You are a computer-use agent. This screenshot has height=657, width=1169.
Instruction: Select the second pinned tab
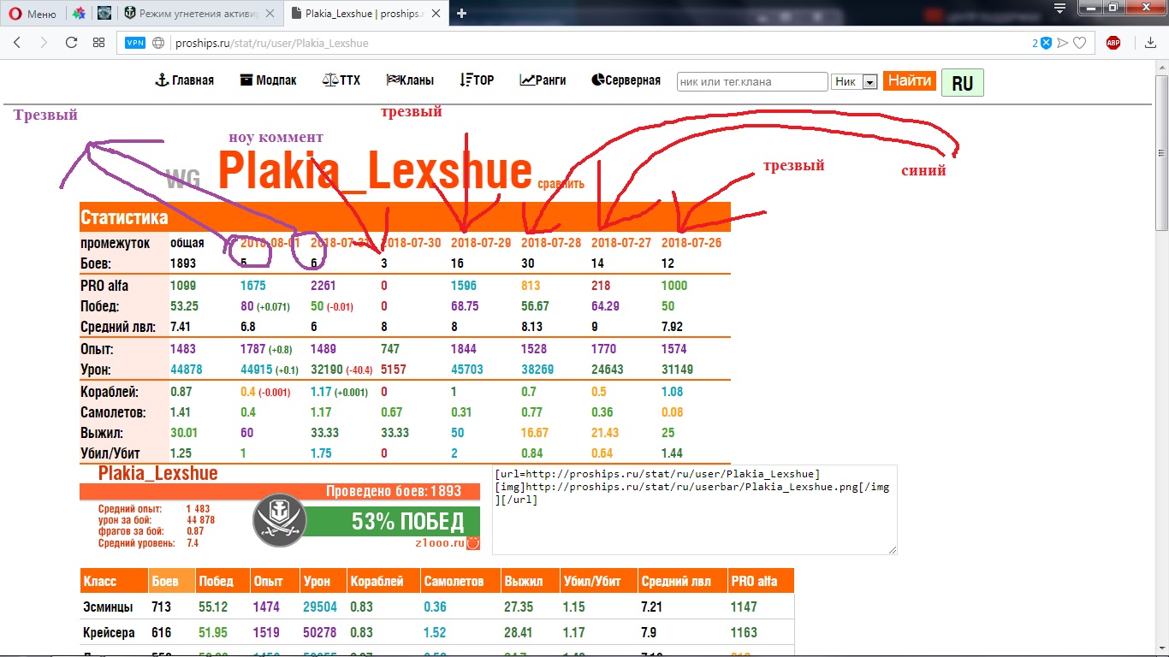click(104, 13)
